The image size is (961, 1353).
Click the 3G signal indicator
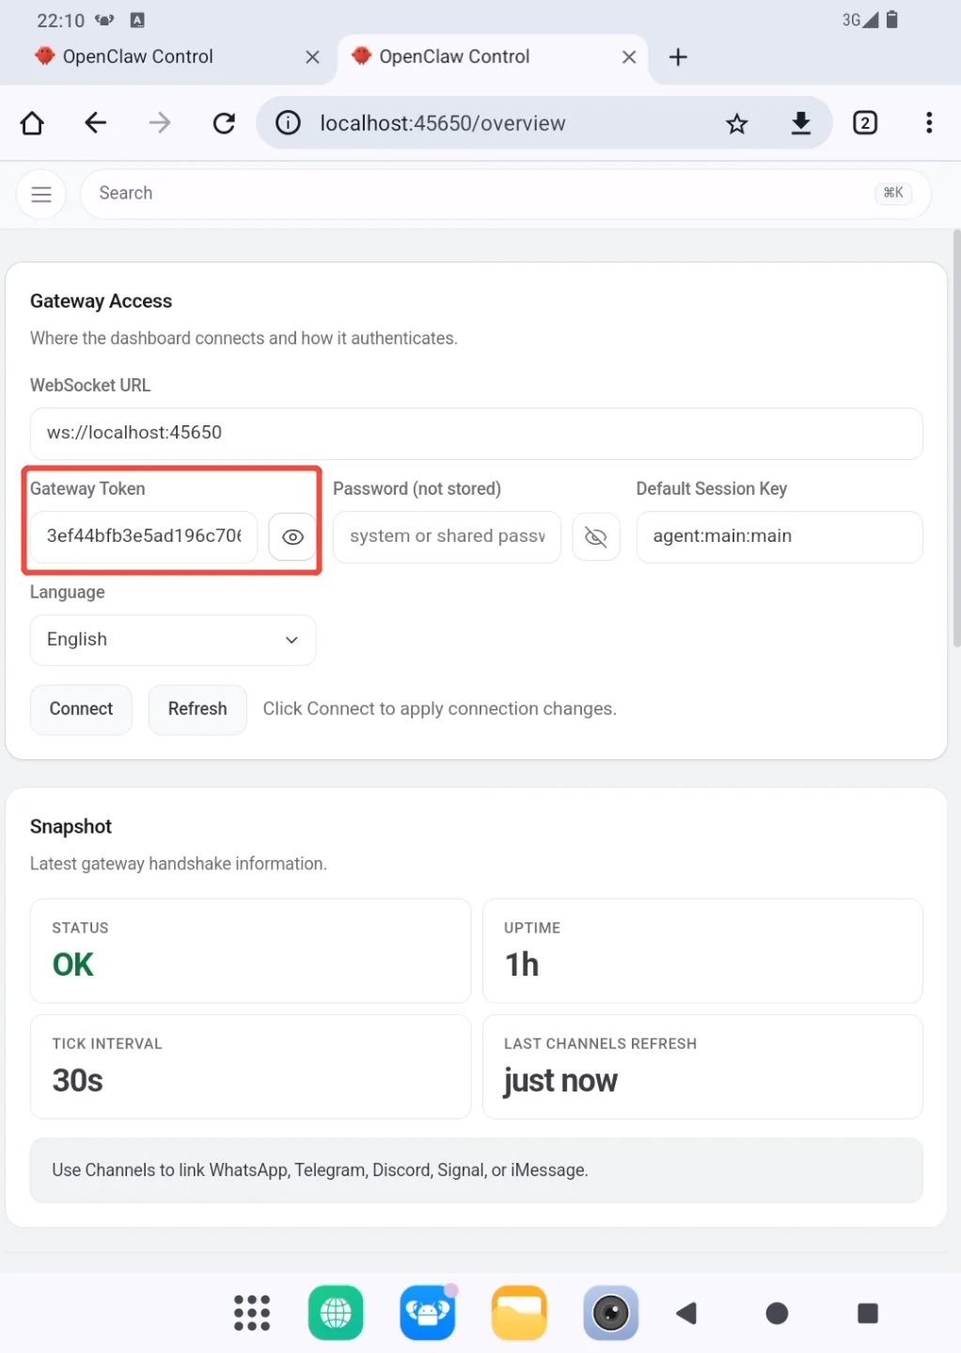pos(859,20)
